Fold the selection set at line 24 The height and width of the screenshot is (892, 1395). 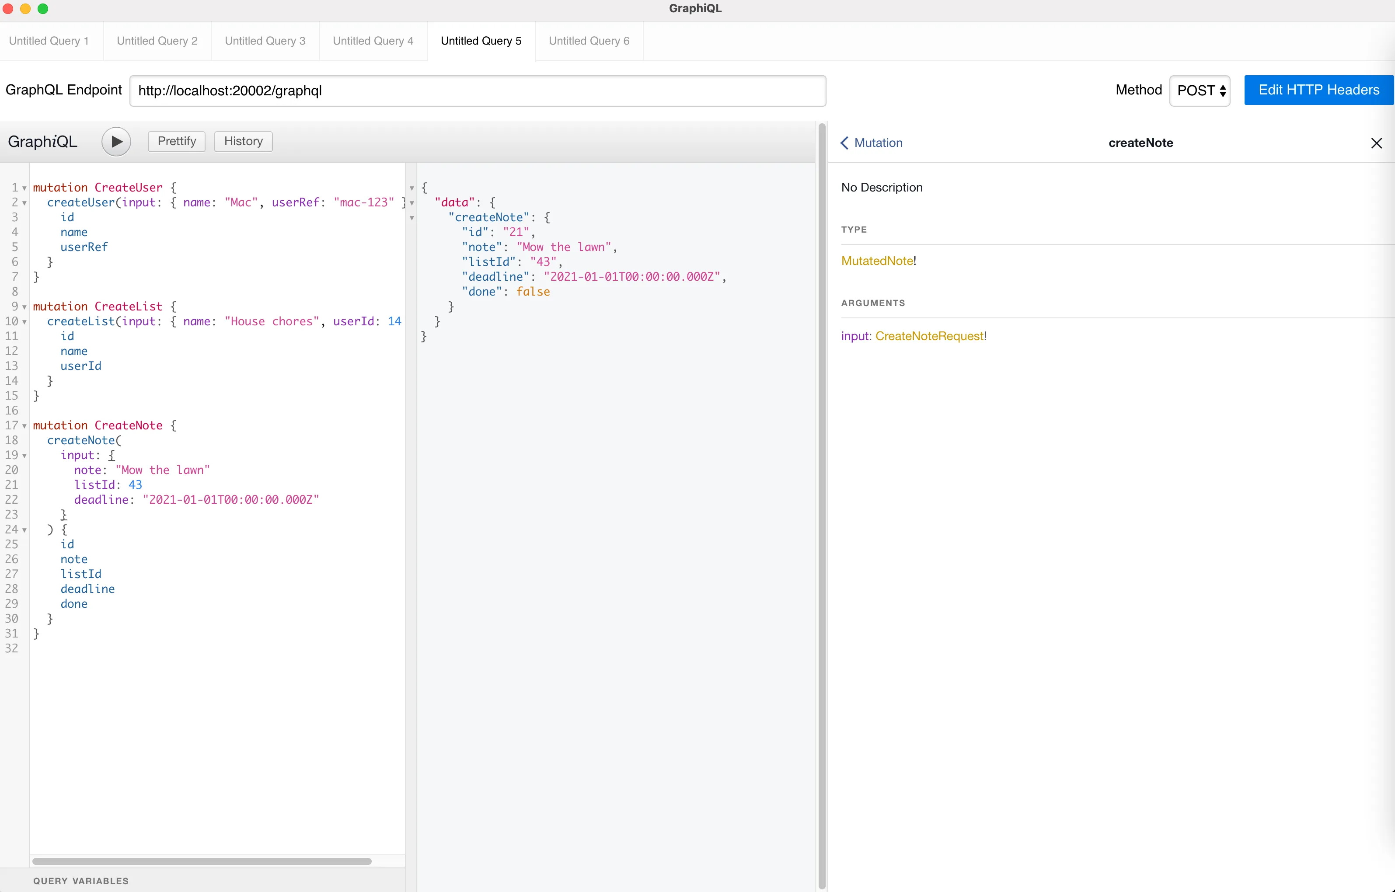pos(24,530)
